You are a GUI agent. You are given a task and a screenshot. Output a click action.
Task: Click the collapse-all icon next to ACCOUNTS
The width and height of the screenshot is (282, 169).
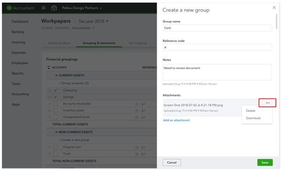48,67
